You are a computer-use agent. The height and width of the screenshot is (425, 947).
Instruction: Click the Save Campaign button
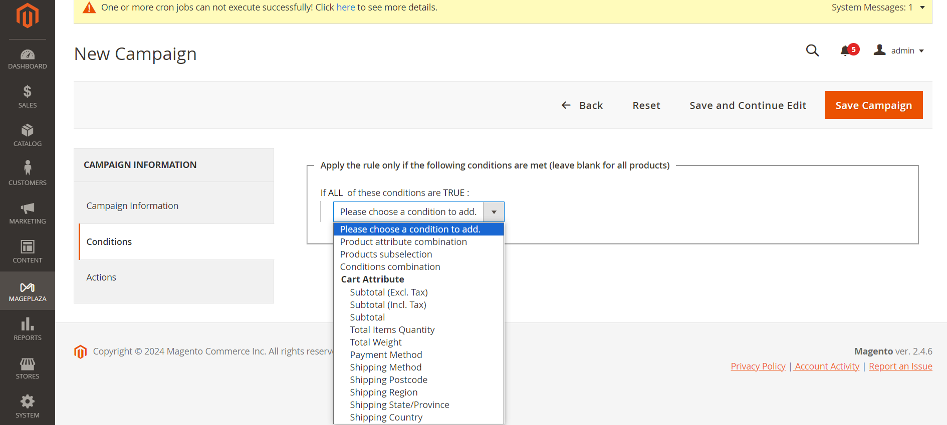[873, 105]
